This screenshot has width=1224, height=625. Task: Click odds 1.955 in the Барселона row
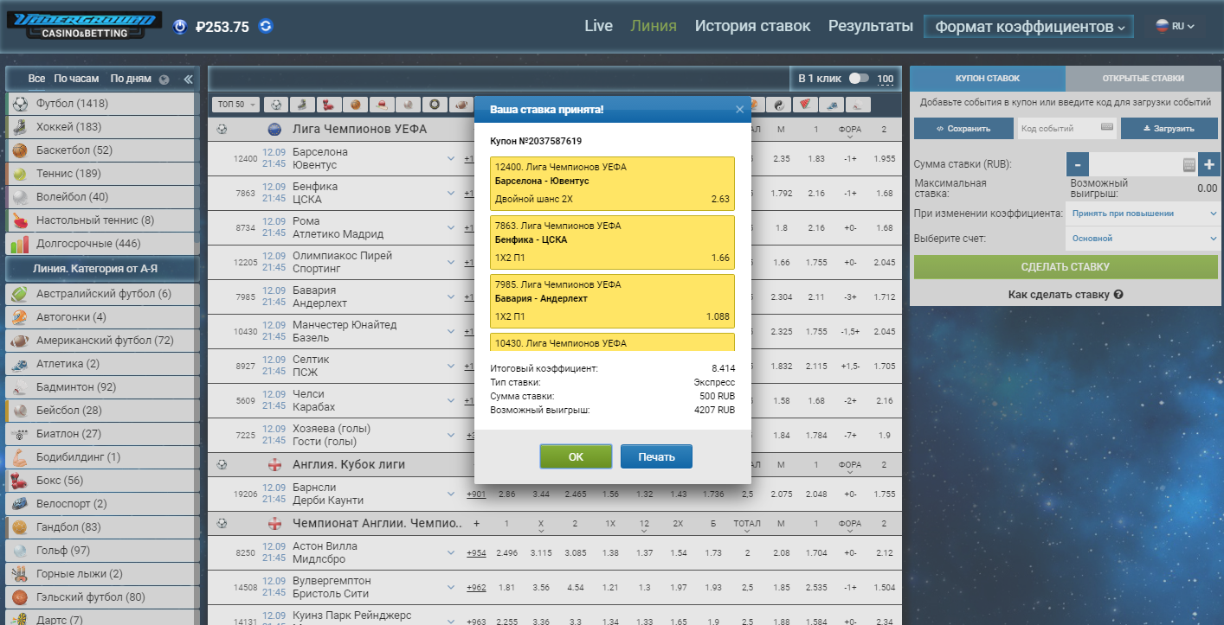tap(885, 158)
